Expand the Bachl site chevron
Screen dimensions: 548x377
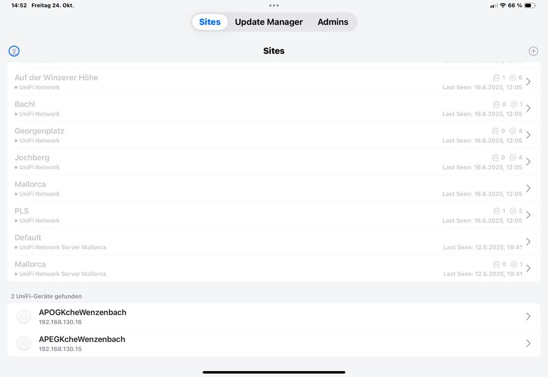click(528, 108)
